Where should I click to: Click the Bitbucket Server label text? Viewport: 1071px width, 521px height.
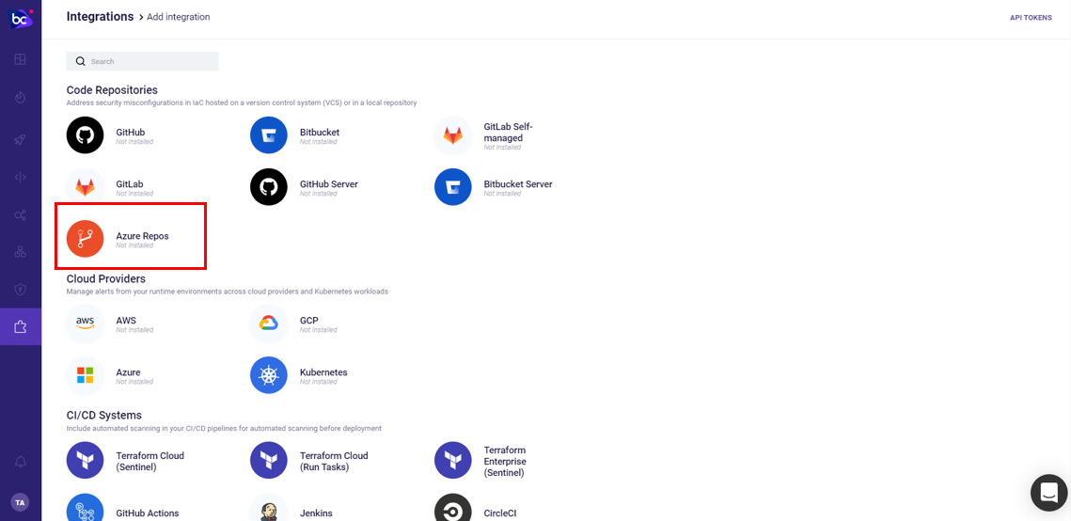click(x=518, y=183)
